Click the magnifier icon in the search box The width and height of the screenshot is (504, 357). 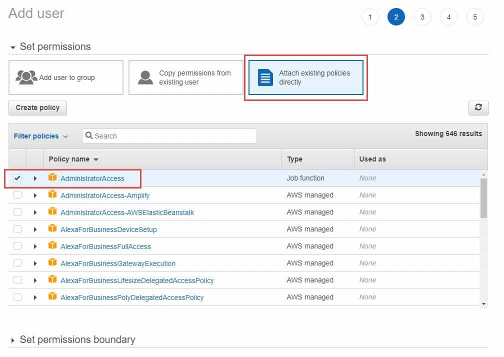89,135
